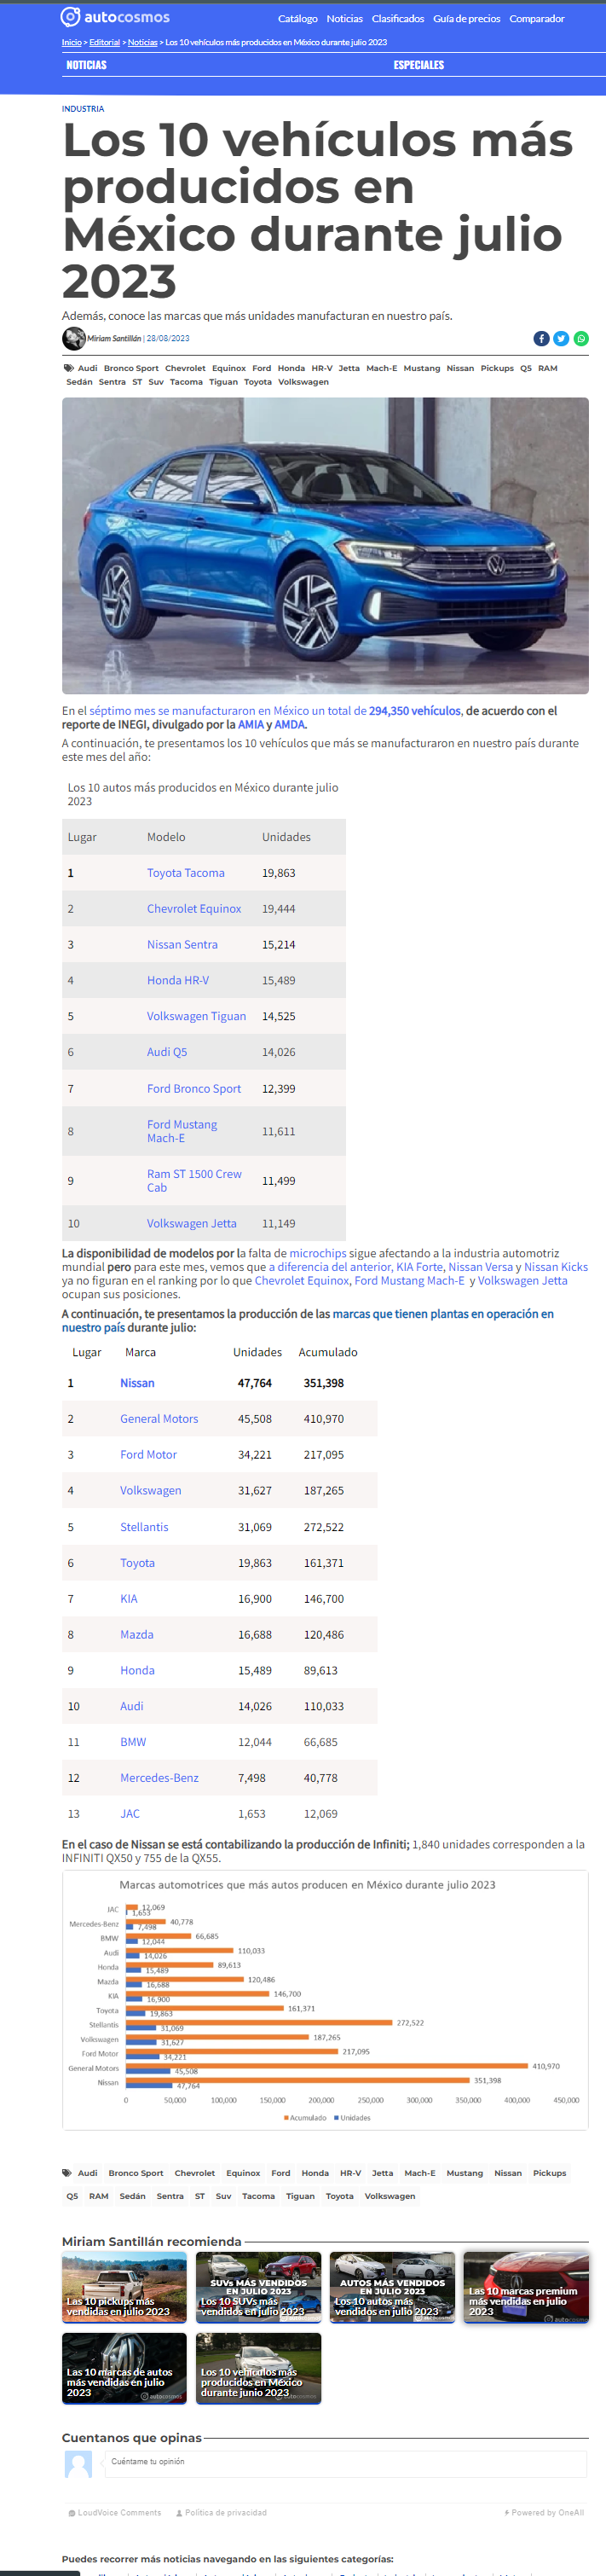This screenshot has width=606, height=2576.
Task: Select the Bronco Sport tag
Action: [131, 368]
